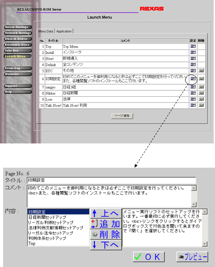This screenshot has height=267, width=215.
Task: Click the REXAS logo
Action: (152, 9)
